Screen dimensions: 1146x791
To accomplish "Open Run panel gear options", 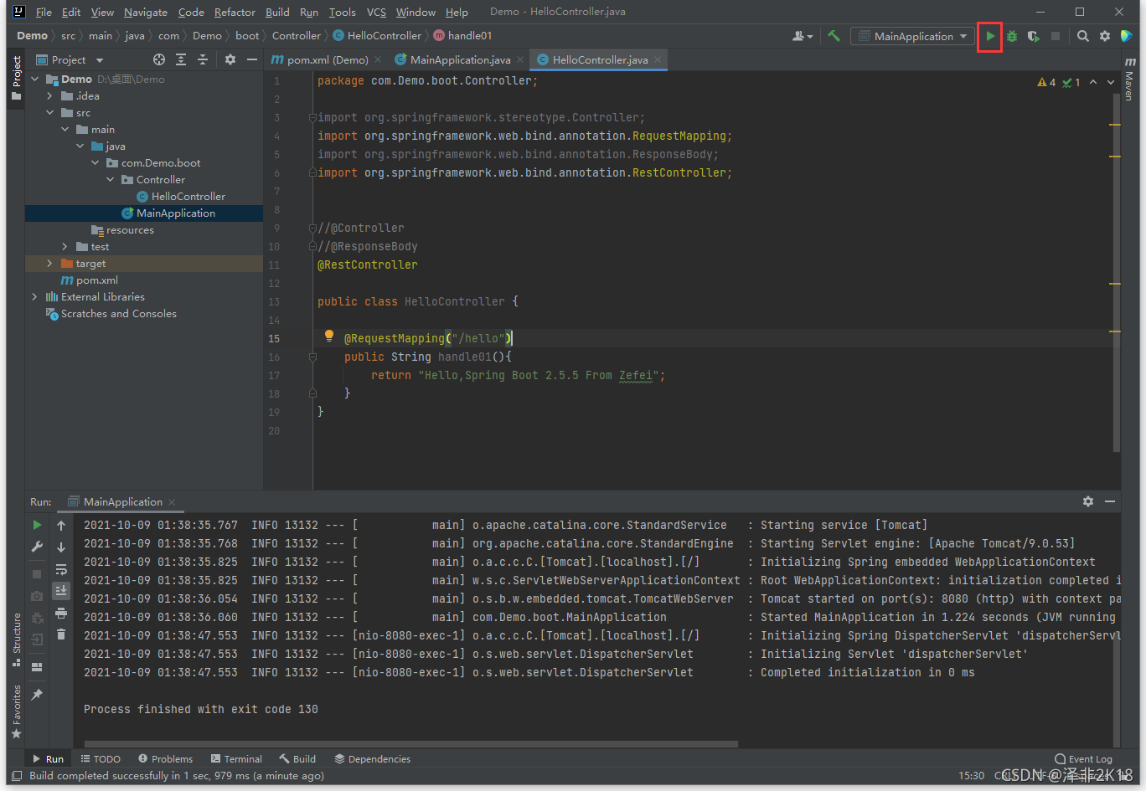I will [1088, 501].
